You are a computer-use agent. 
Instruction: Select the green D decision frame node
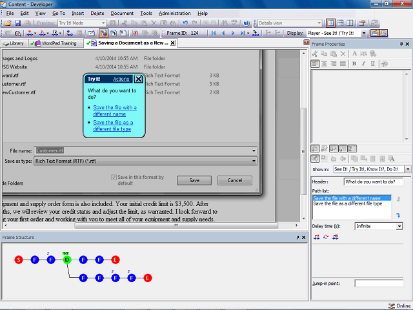tap(67, 260)
